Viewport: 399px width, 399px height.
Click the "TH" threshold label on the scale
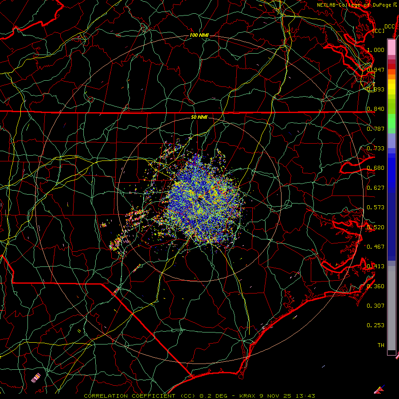(x=381, y=345)
